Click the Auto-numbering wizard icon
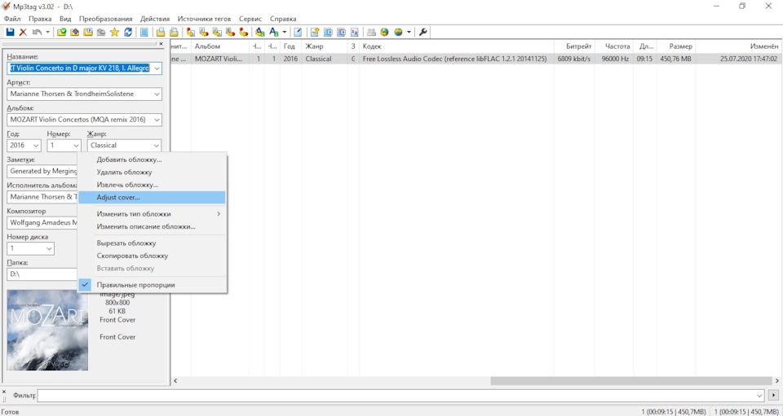 [355, 32]
